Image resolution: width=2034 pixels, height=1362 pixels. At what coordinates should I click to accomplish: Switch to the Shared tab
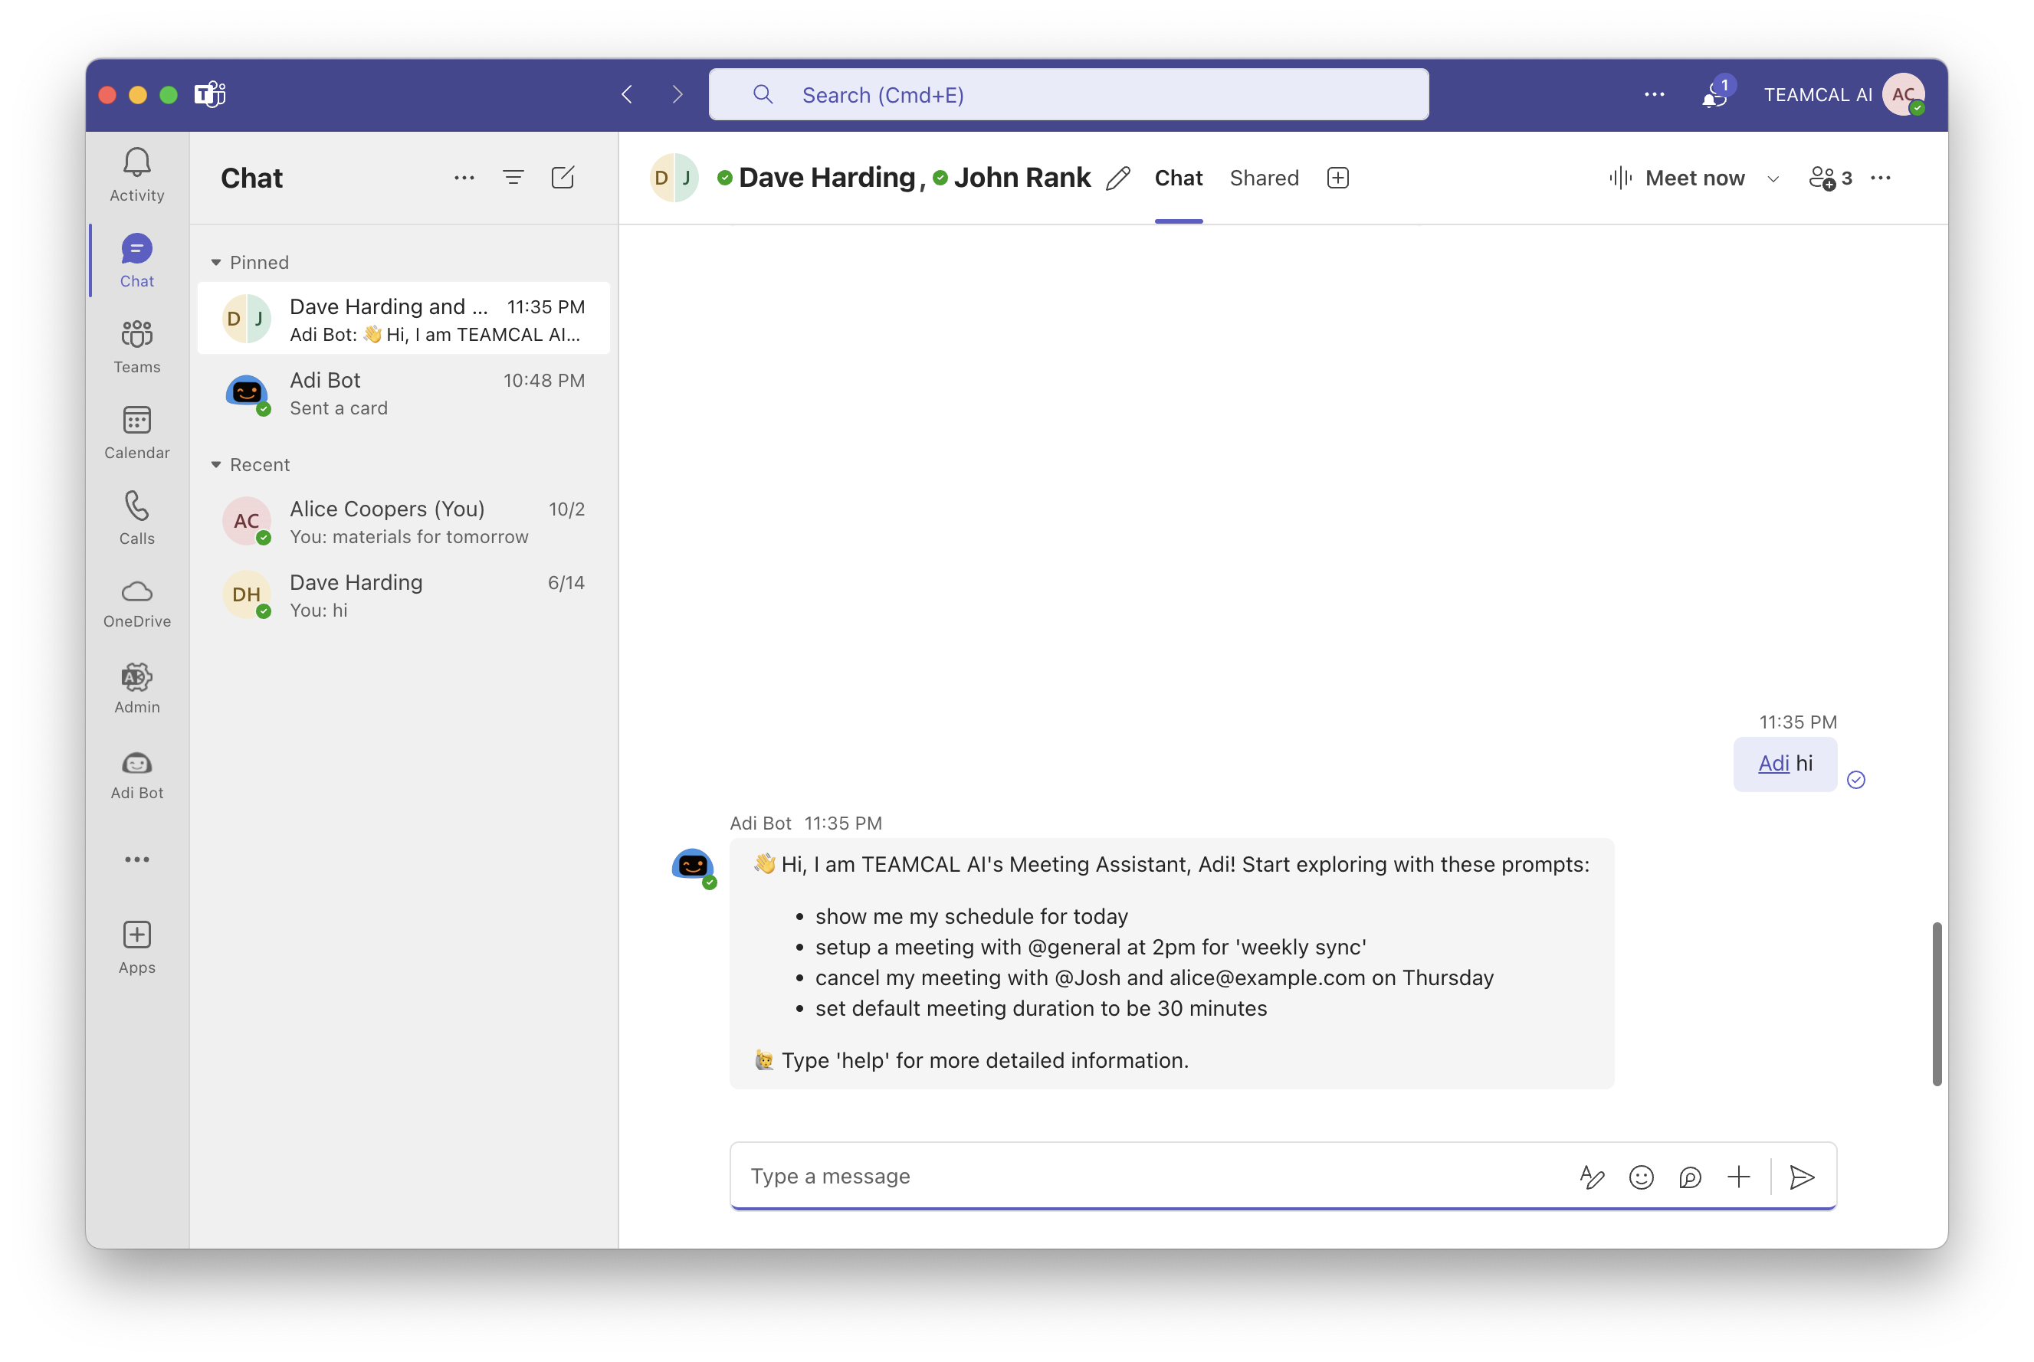(x=1265, y=178)
